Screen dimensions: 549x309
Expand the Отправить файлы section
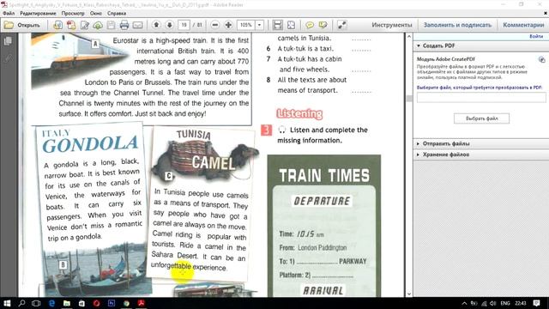(x=443, y=143)
